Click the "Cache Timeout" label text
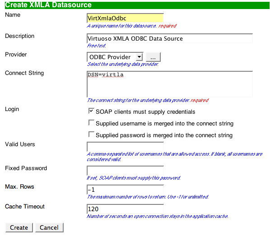 point(25,206)
